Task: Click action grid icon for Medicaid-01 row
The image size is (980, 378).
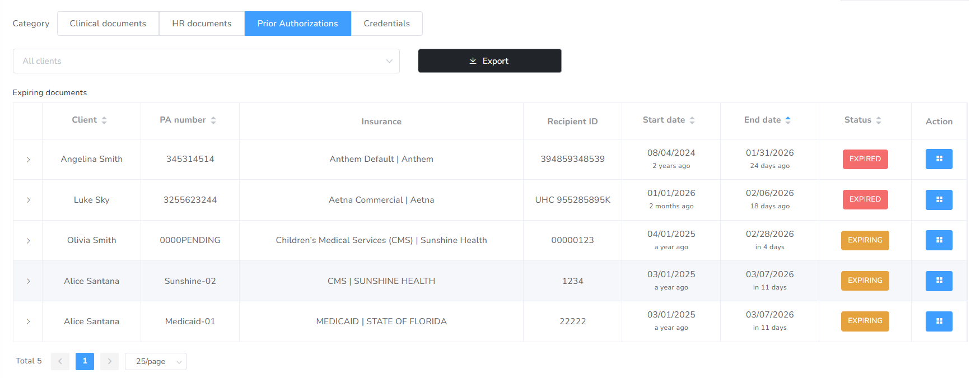Action: click(939, 321)
